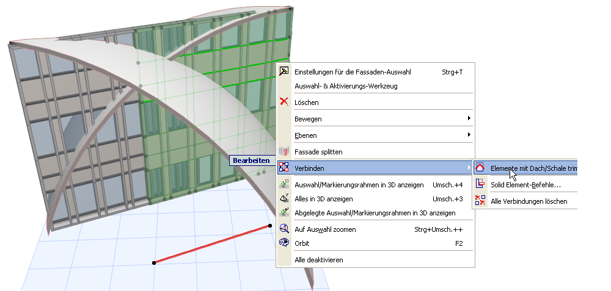Click the Alles in 3D anzeigen icon
The height and width of the screenshot is (291, 611).
[x=284, y=198]
